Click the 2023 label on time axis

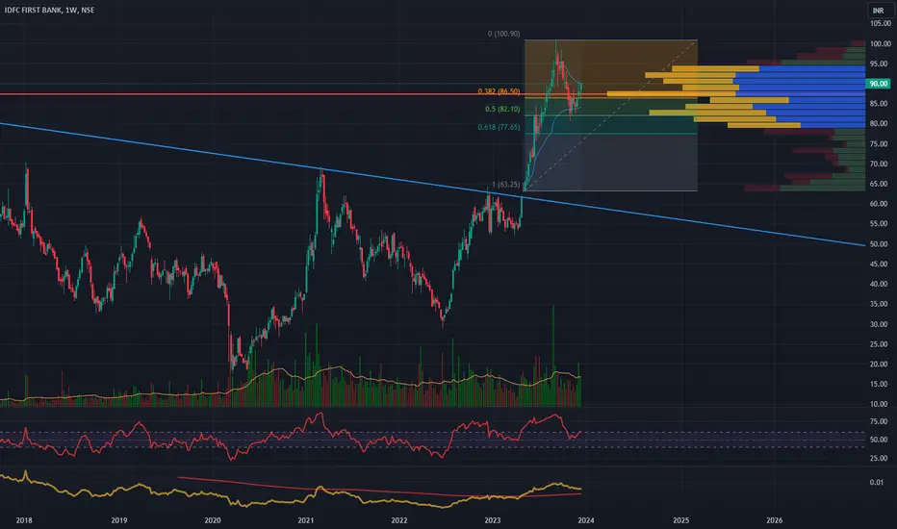click(x=493, y=519)
